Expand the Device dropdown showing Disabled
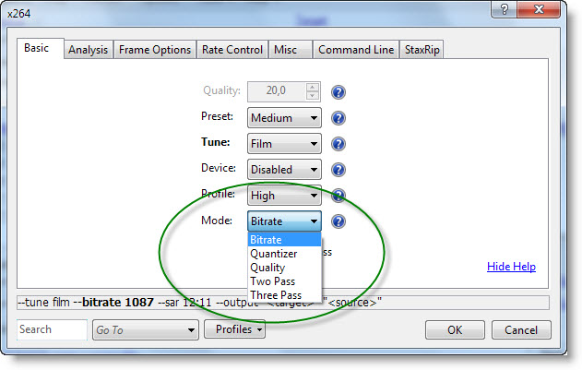 284,170
